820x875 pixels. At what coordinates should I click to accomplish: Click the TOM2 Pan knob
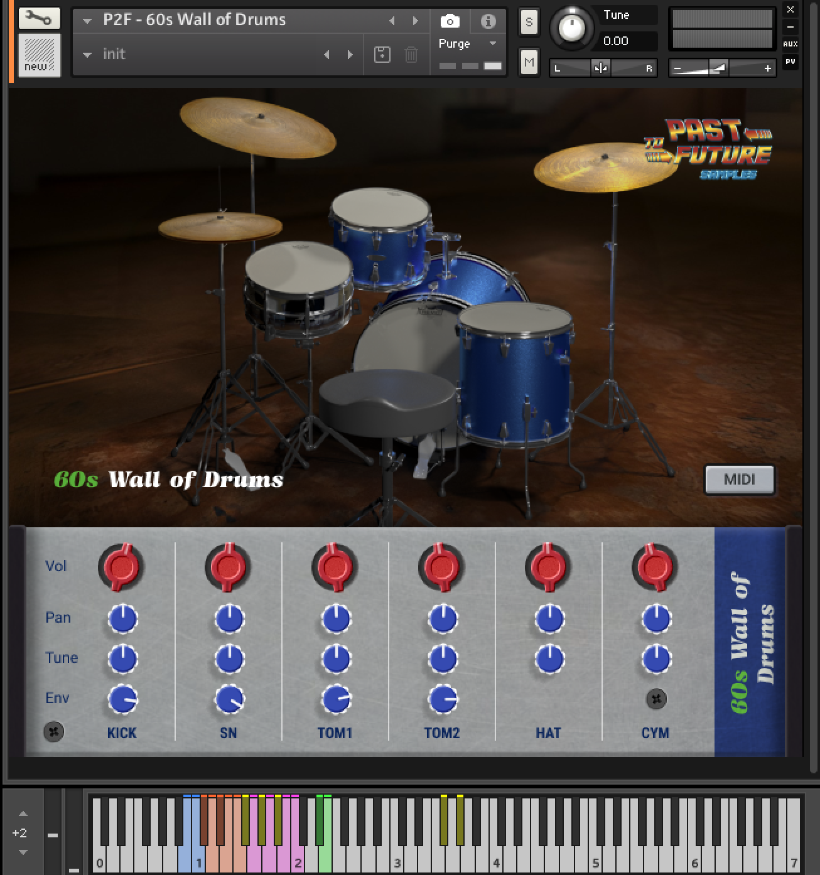click(443, 619)
